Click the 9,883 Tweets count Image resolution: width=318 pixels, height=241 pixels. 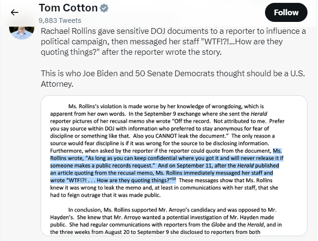click(x=60, y=20)
